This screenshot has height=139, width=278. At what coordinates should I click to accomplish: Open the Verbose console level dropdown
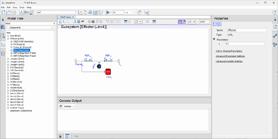[69, 106]
